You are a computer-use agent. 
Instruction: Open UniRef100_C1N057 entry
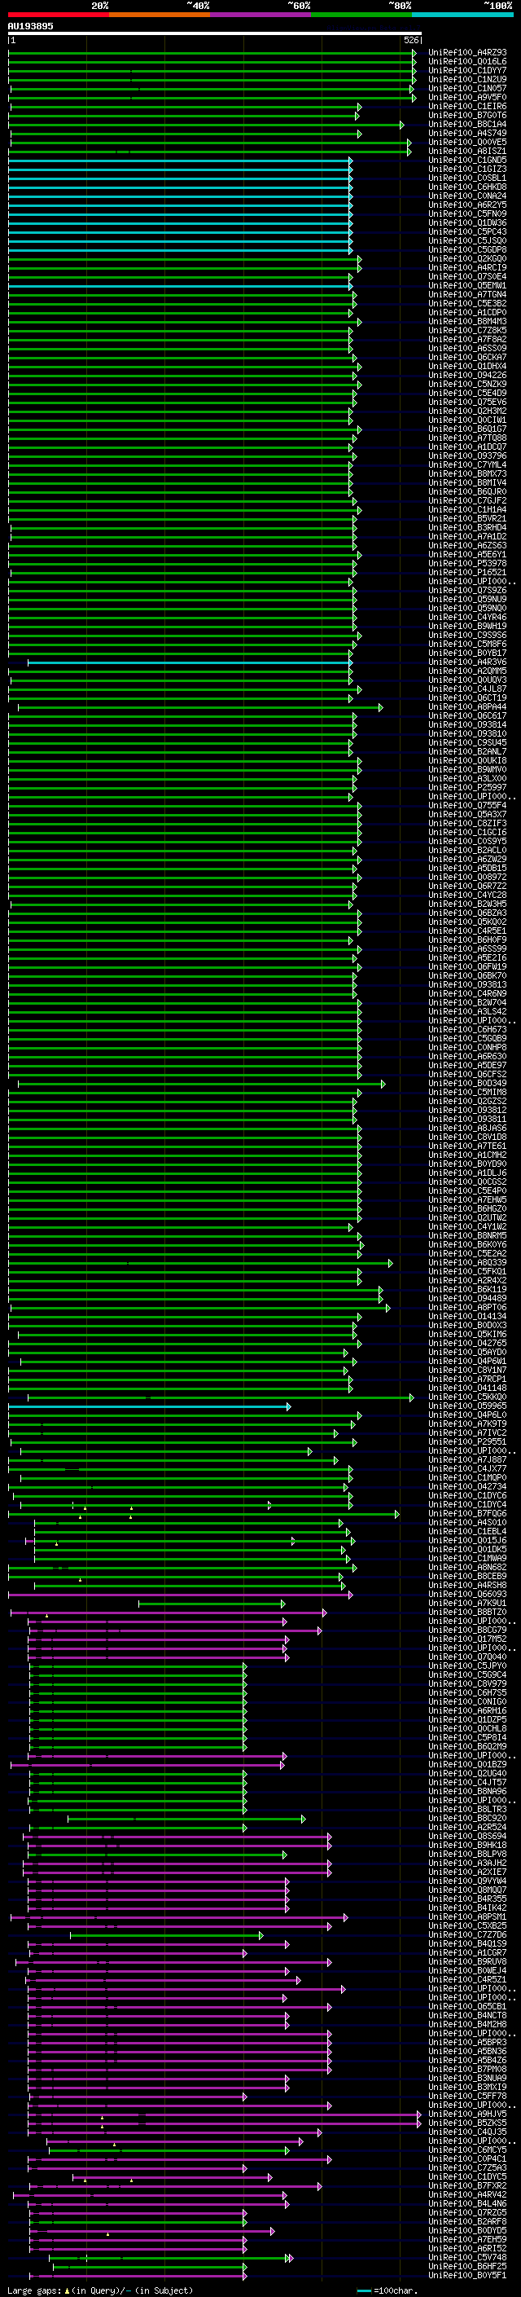pyautogui.click(x=467, y=88)
